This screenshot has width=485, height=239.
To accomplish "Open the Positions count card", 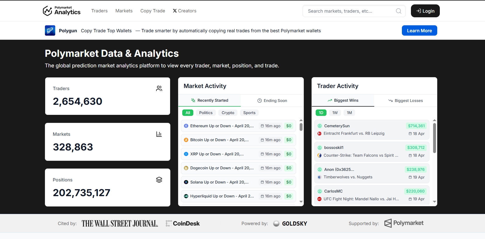I will click(108, 187).
